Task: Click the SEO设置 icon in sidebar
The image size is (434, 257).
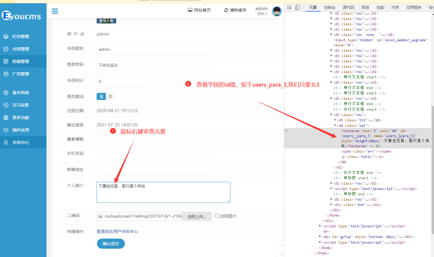Action: coord(6,105)
